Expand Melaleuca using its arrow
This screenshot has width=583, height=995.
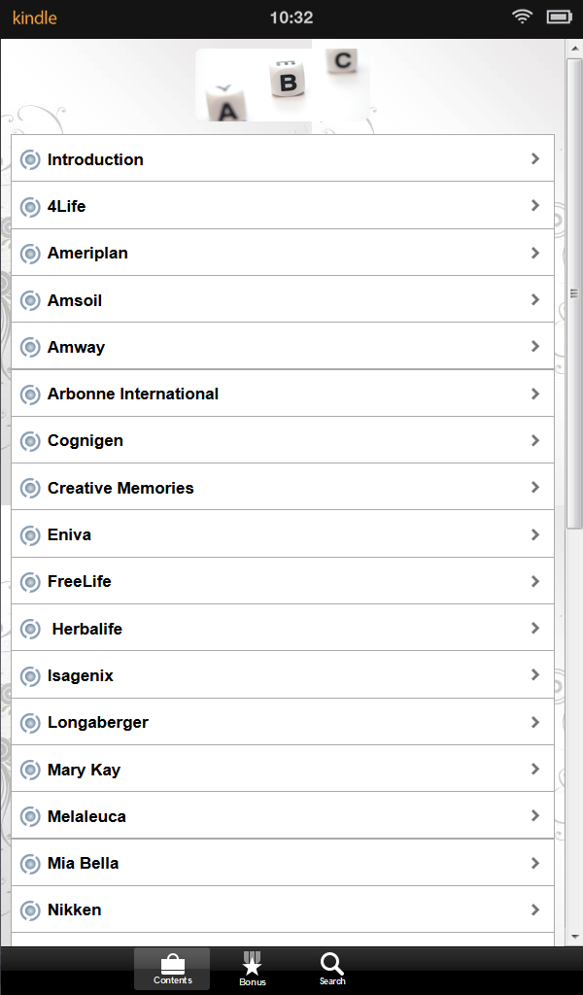click(535, 815)
